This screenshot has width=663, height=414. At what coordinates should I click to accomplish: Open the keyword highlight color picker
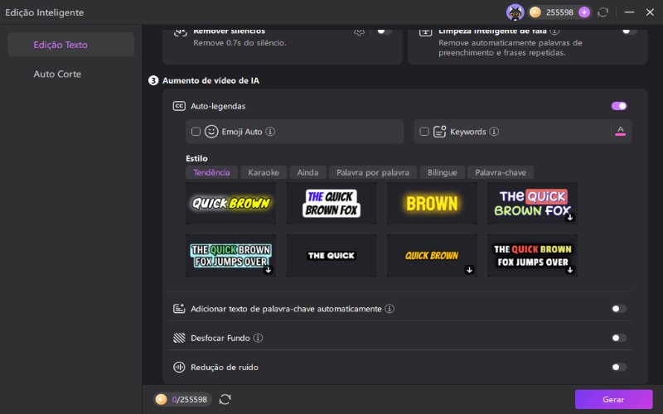point(620,132)
